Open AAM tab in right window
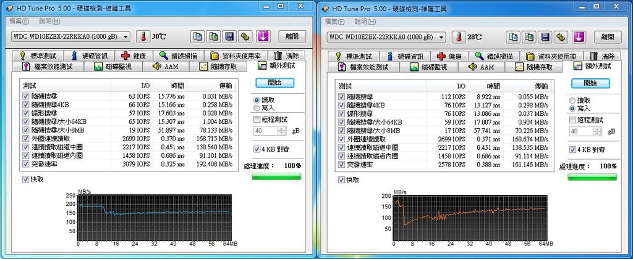Image resolution: width=633 pixels, height=259 pixels. click(x=482, y=67)
